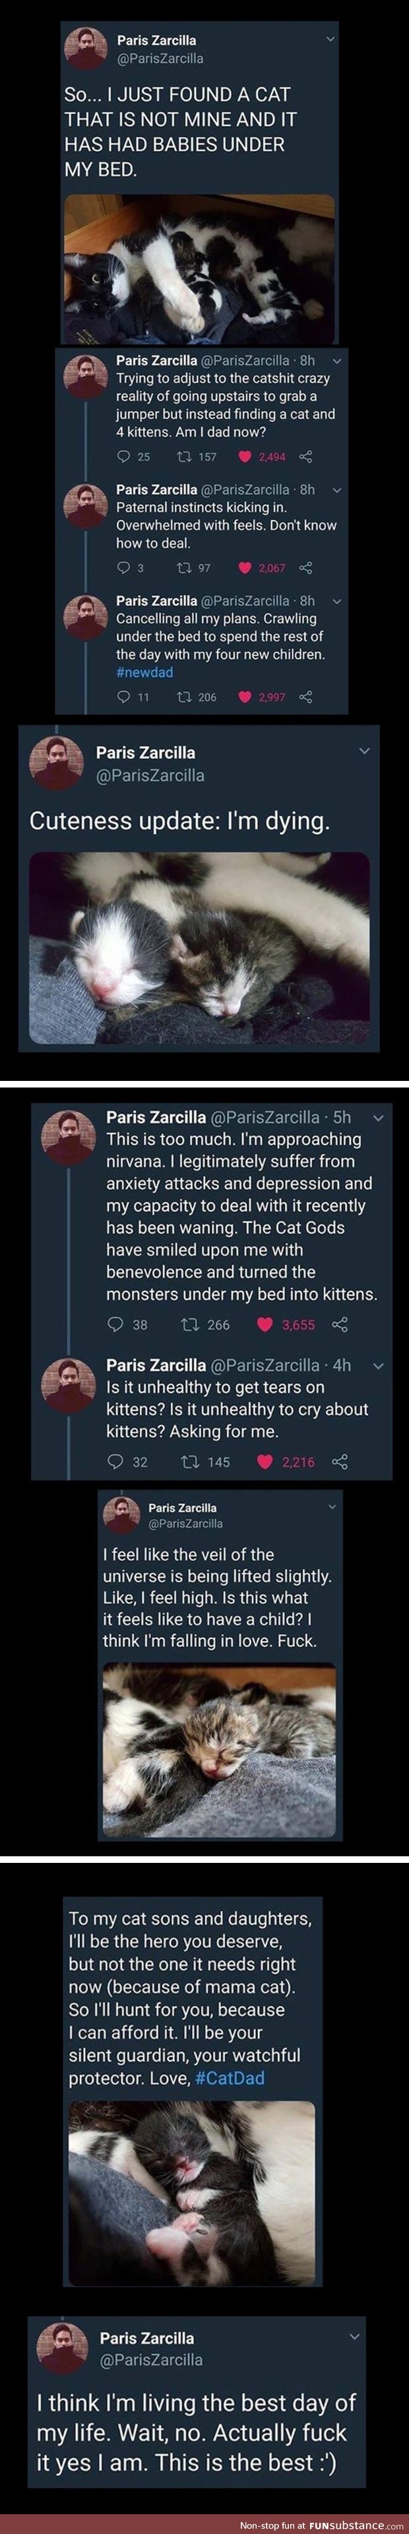The width and height of the screenshot is (409, 2534).
Task: Open the #newdad hashtag
Action: [x=144, y=671]
